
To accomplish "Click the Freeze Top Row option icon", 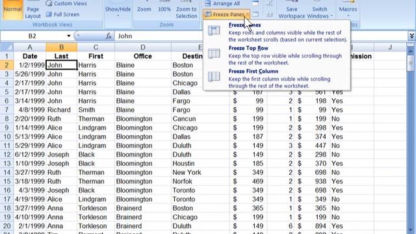I will tap(214, 53).
